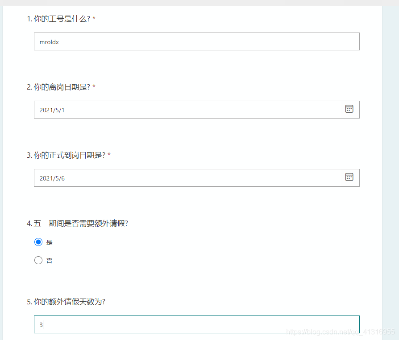Click the 额外请假天数 field containing 3
399x340 pixels.
pos(196,324)
